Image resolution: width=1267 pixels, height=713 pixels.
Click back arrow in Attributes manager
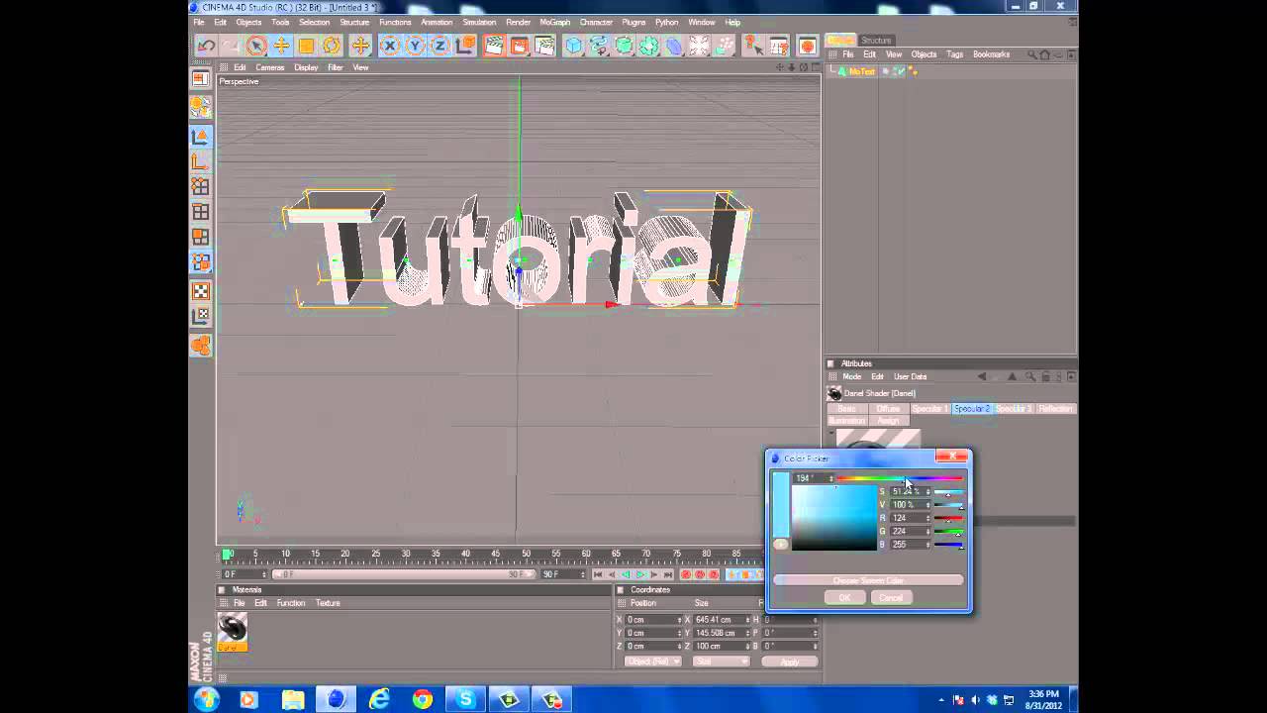[982, 376]
